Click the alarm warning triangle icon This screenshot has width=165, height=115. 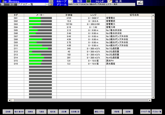point(51,5)
